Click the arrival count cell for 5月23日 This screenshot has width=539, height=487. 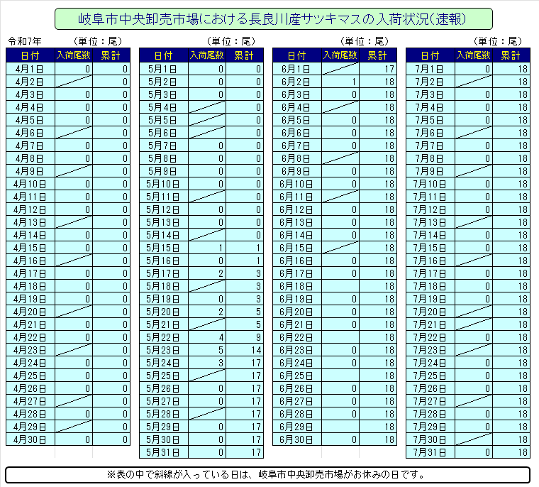coord(209,350)
